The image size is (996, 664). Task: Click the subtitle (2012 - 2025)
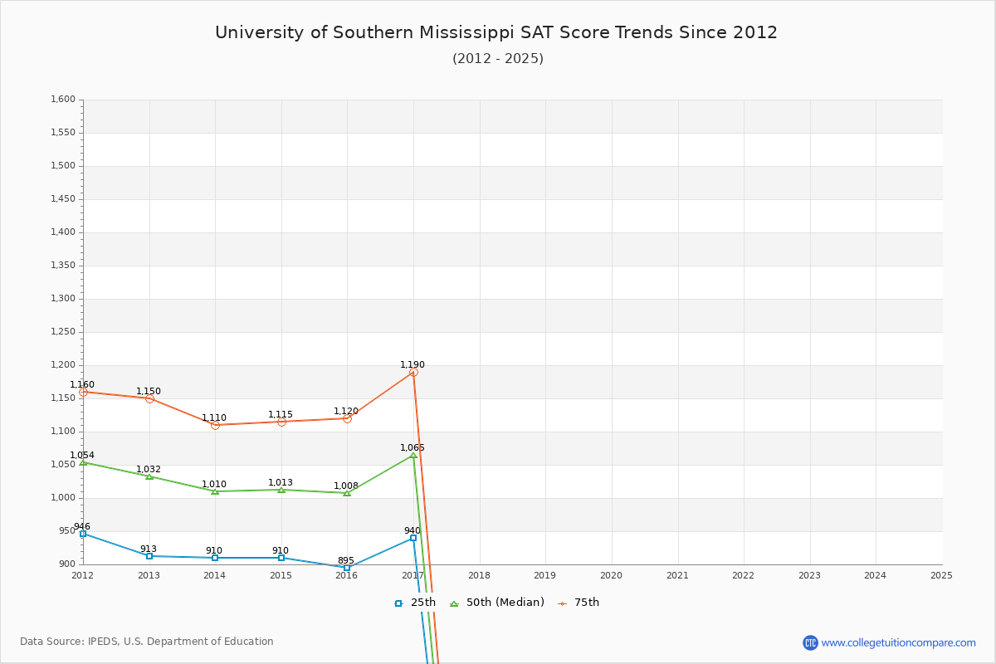(498, 58)
